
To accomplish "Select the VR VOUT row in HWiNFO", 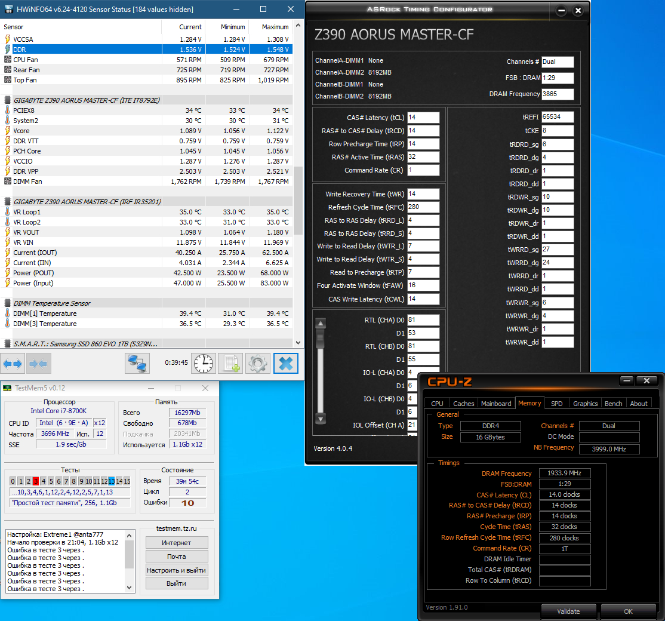I will click(x=146, y=232).
